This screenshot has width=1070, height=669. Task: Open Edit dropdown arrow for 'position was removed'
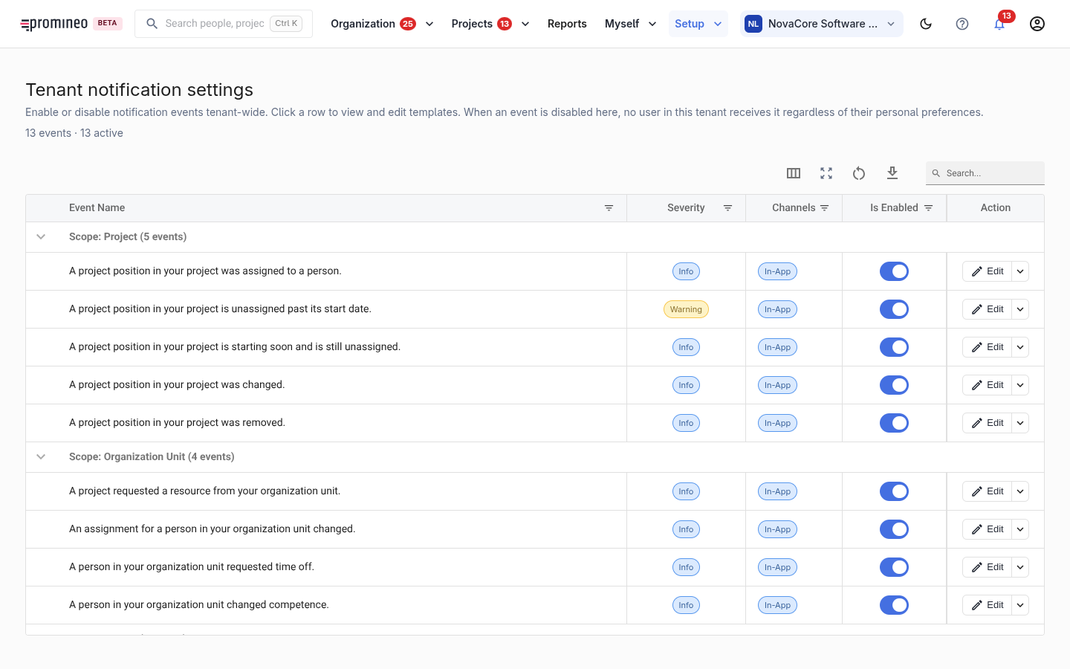tap(1020, 423)
